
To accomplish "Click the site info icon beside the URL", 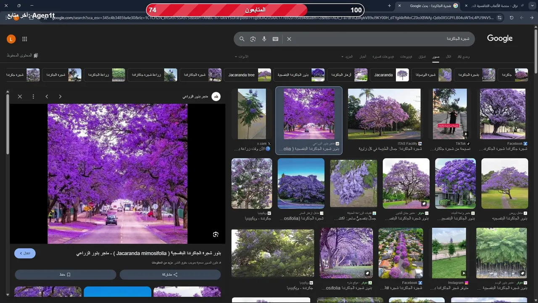I will tap(499, 18).
